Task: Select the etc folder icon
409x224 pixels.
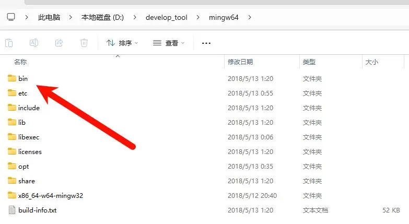Action: coord(11,93)
